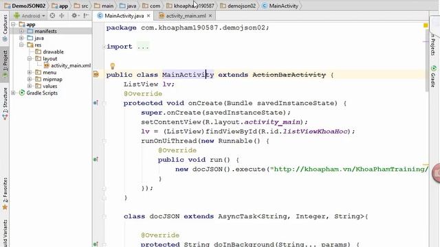Open the Build Variants tool window
440x247 pixels.
5,233
